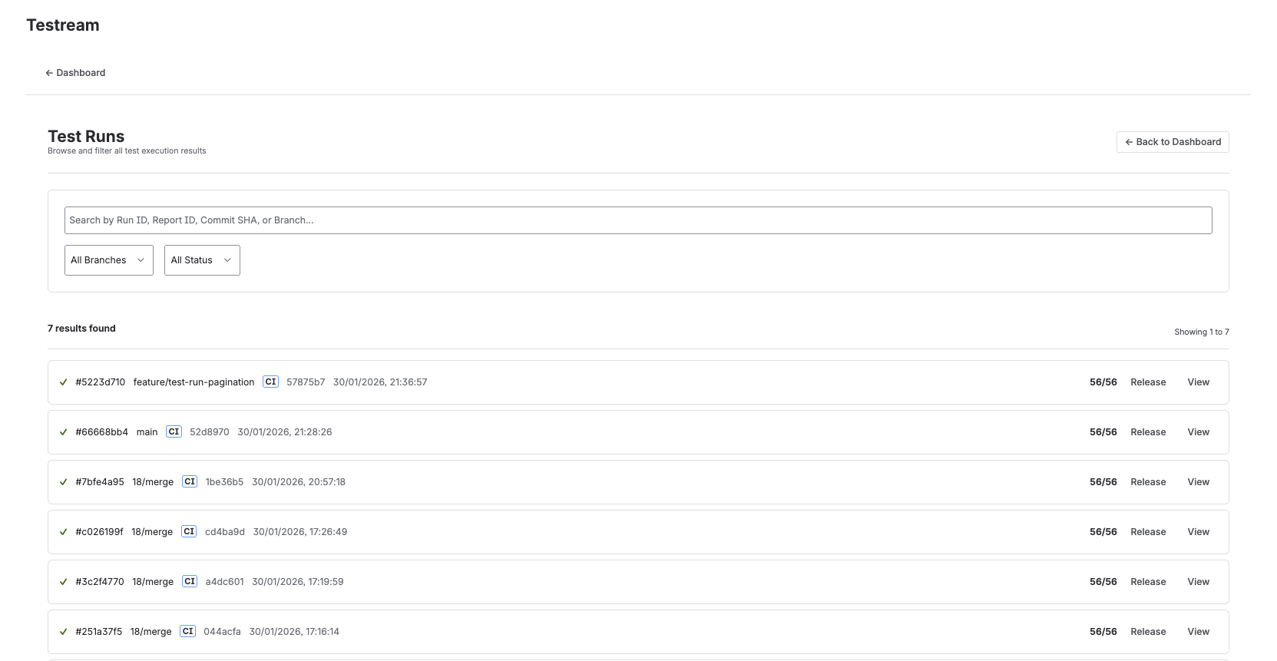Click the commit SHA 1be36b5
Image resolution: width=1277 pixels, height=661 pixels.
pos(224,482)
